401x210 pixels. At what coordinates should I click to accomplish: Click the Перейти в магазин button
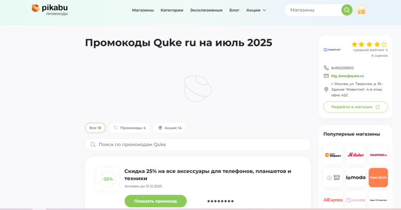coord(355,107)
